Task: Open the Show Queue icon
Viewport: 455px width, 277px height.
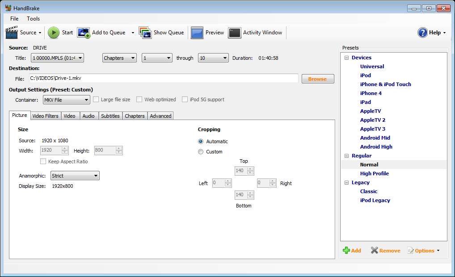Action: click(x=145, y=33)
